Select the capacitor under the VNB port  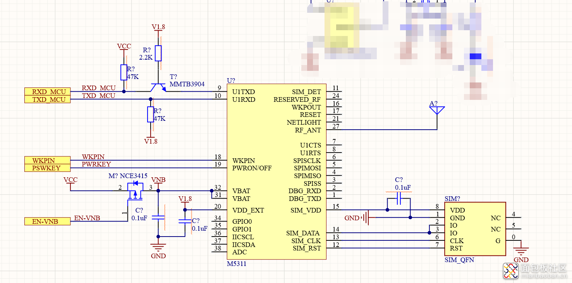(x=158, y=217)
